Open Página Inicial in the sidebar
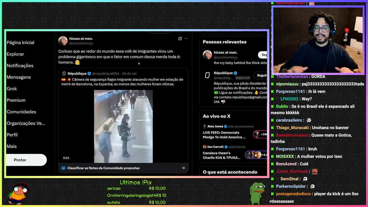 [x=20, y=43]
